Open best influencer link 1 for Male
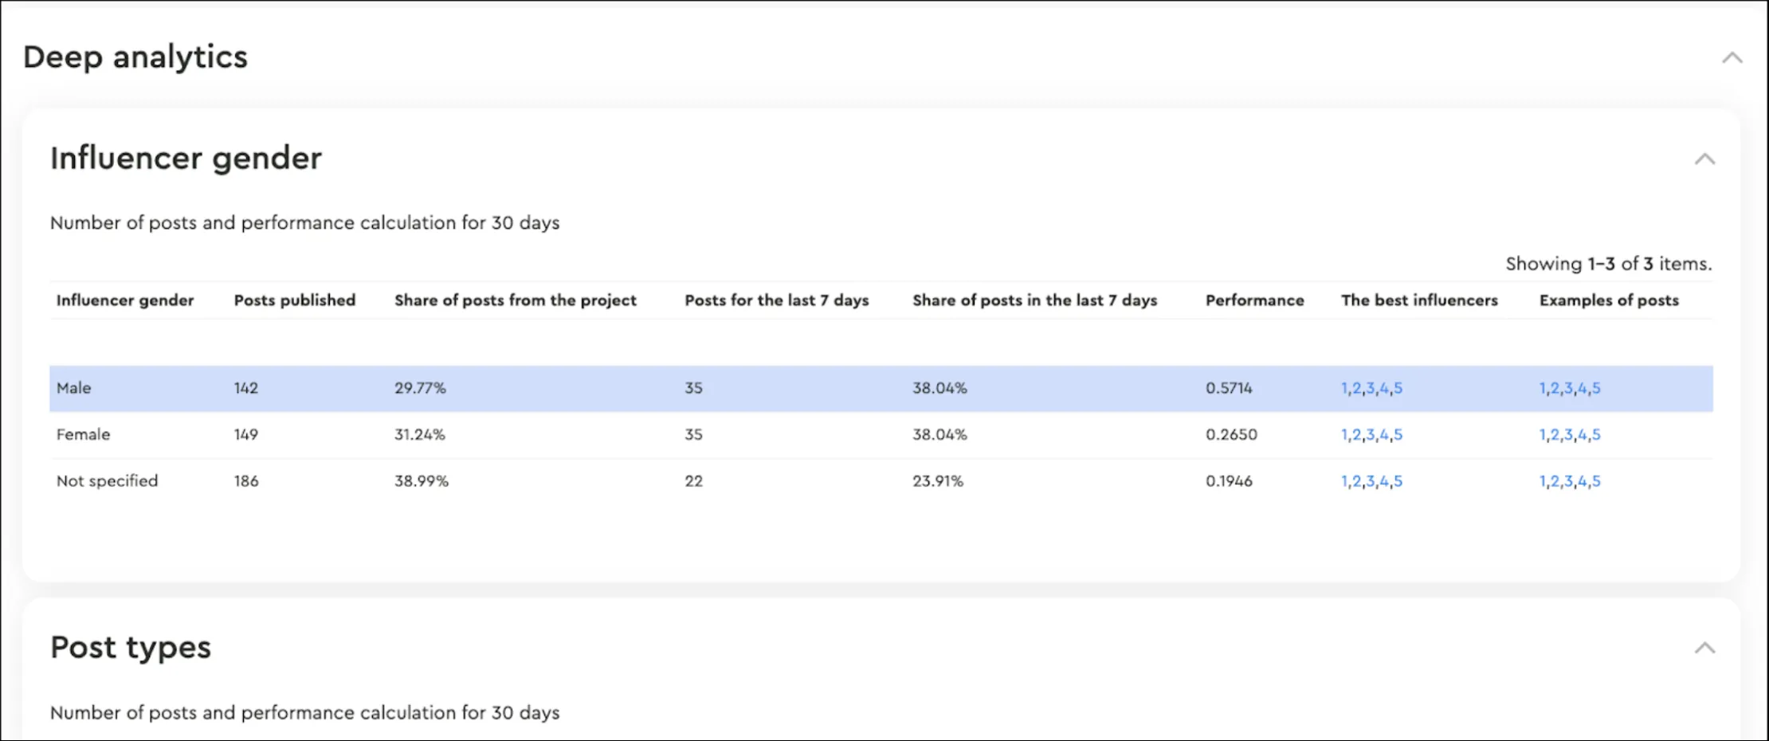The height and width of the screenshot is (741, 1769). pos(1345,388)
